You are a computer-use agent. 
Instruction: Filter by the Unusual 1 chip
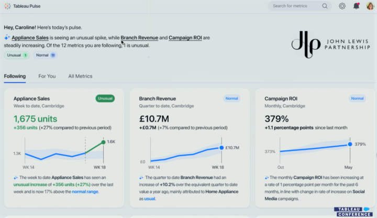click(x=17, y=55)
